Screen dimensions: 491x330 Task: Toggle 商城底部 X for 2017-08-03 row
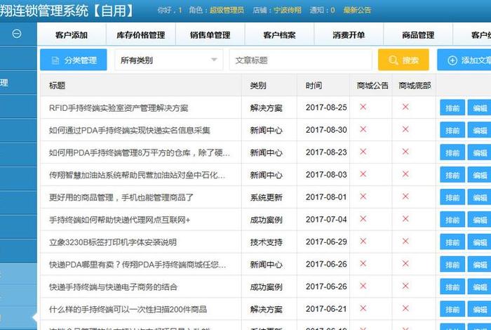click(x=405, y=174)
